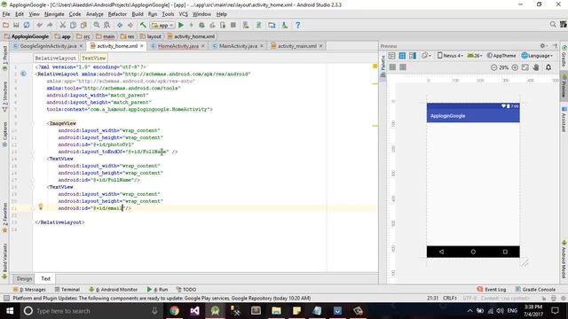Open Chrome from the Windows taskbar

[174, 311]
